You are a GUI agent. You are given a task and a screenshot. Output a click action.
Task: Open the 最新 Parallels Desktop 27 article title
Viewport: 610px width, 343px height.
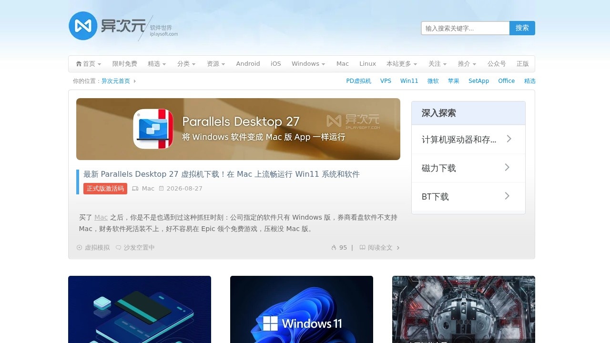click(x=222, y=174)
